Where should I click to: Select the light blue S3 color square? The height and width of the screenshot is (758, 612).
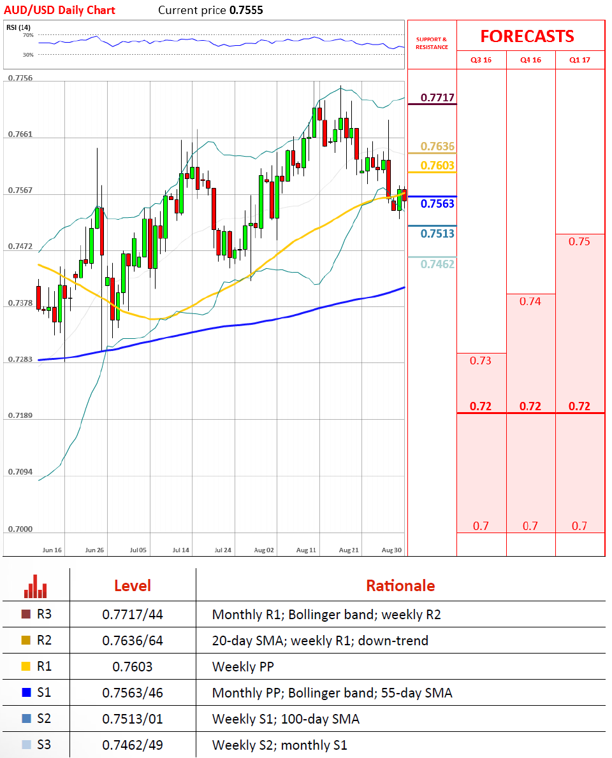click(26, 745)
